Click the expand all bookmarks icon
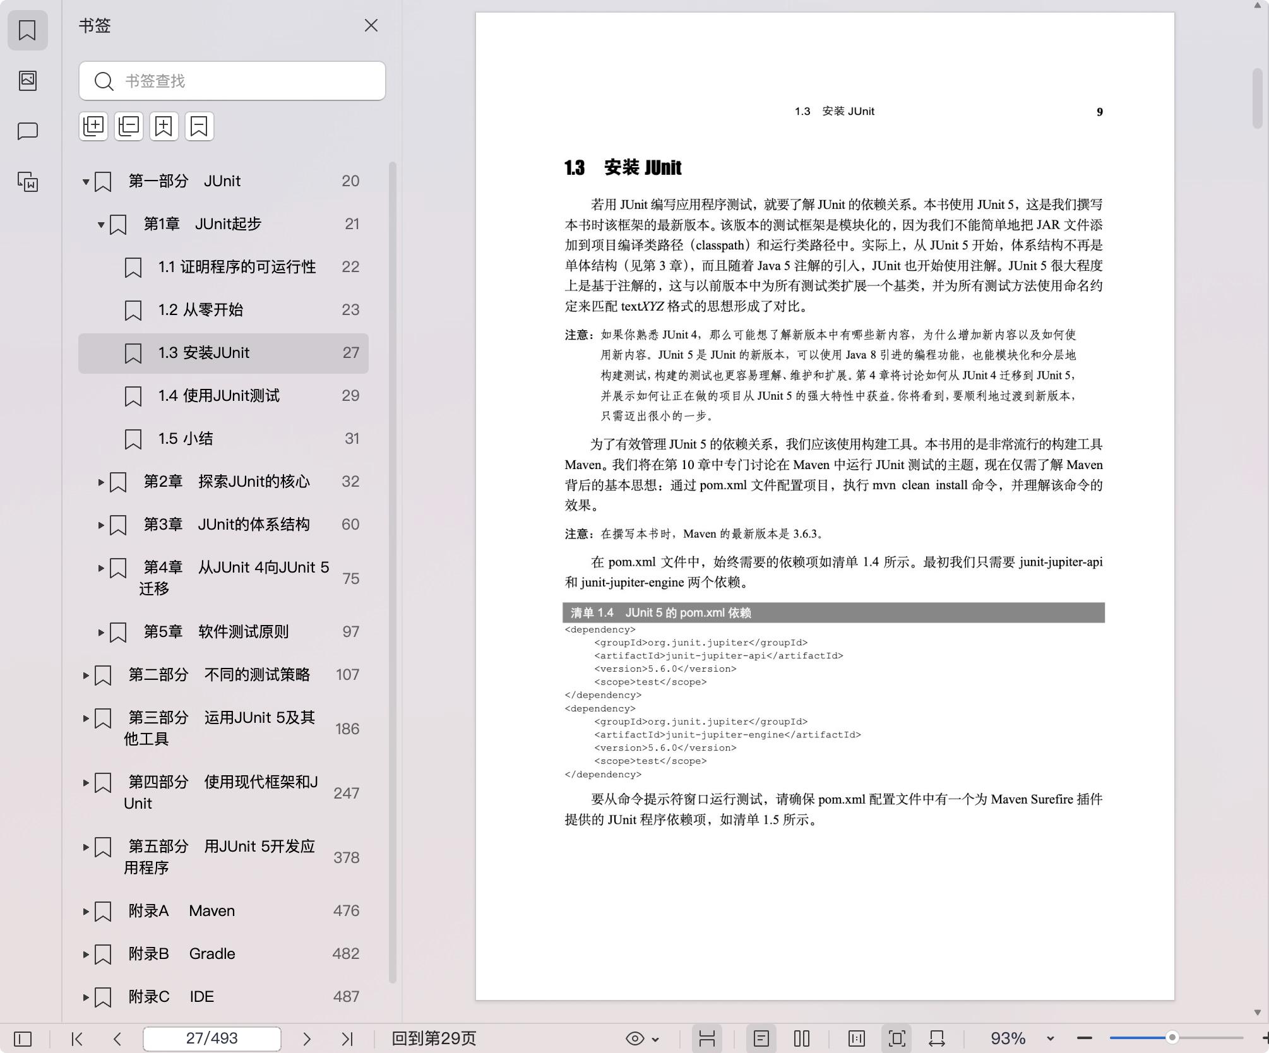 (93, 126)
